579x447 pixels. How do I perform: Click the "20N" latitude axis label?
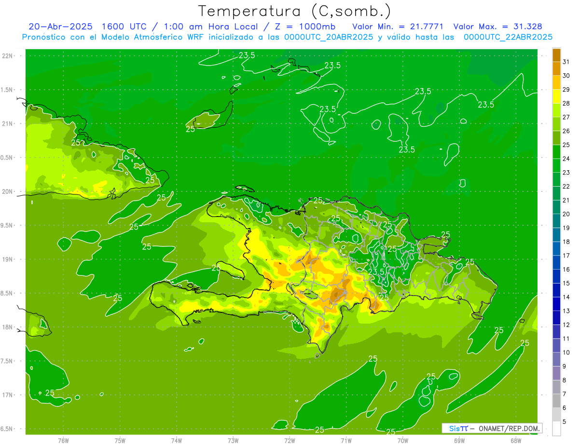7,191
